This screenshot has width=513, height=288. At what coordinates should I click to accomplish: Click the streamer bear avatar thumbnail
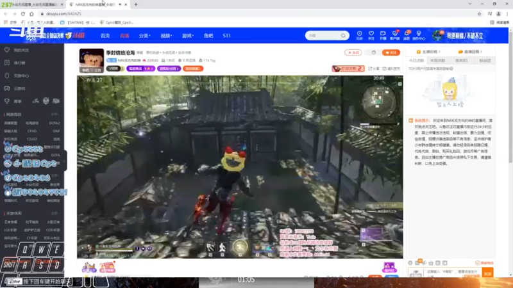coord(91,61)
